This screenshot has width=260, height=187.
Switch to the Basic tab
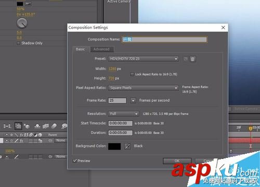coord(81,49)
